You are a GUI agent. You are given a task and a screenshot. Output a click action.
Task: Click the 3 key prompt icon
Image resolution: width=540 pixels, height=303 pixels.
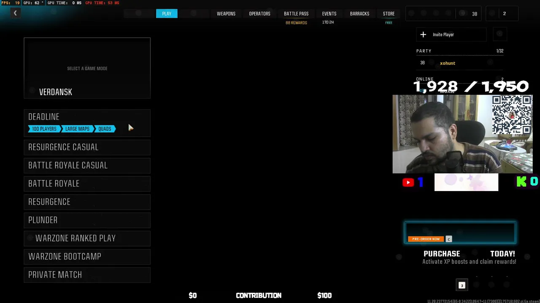pyautogui.click(x=462, y=285)
